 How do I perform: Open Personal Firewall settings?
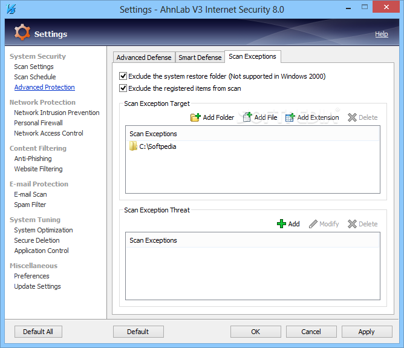(38, 123)
